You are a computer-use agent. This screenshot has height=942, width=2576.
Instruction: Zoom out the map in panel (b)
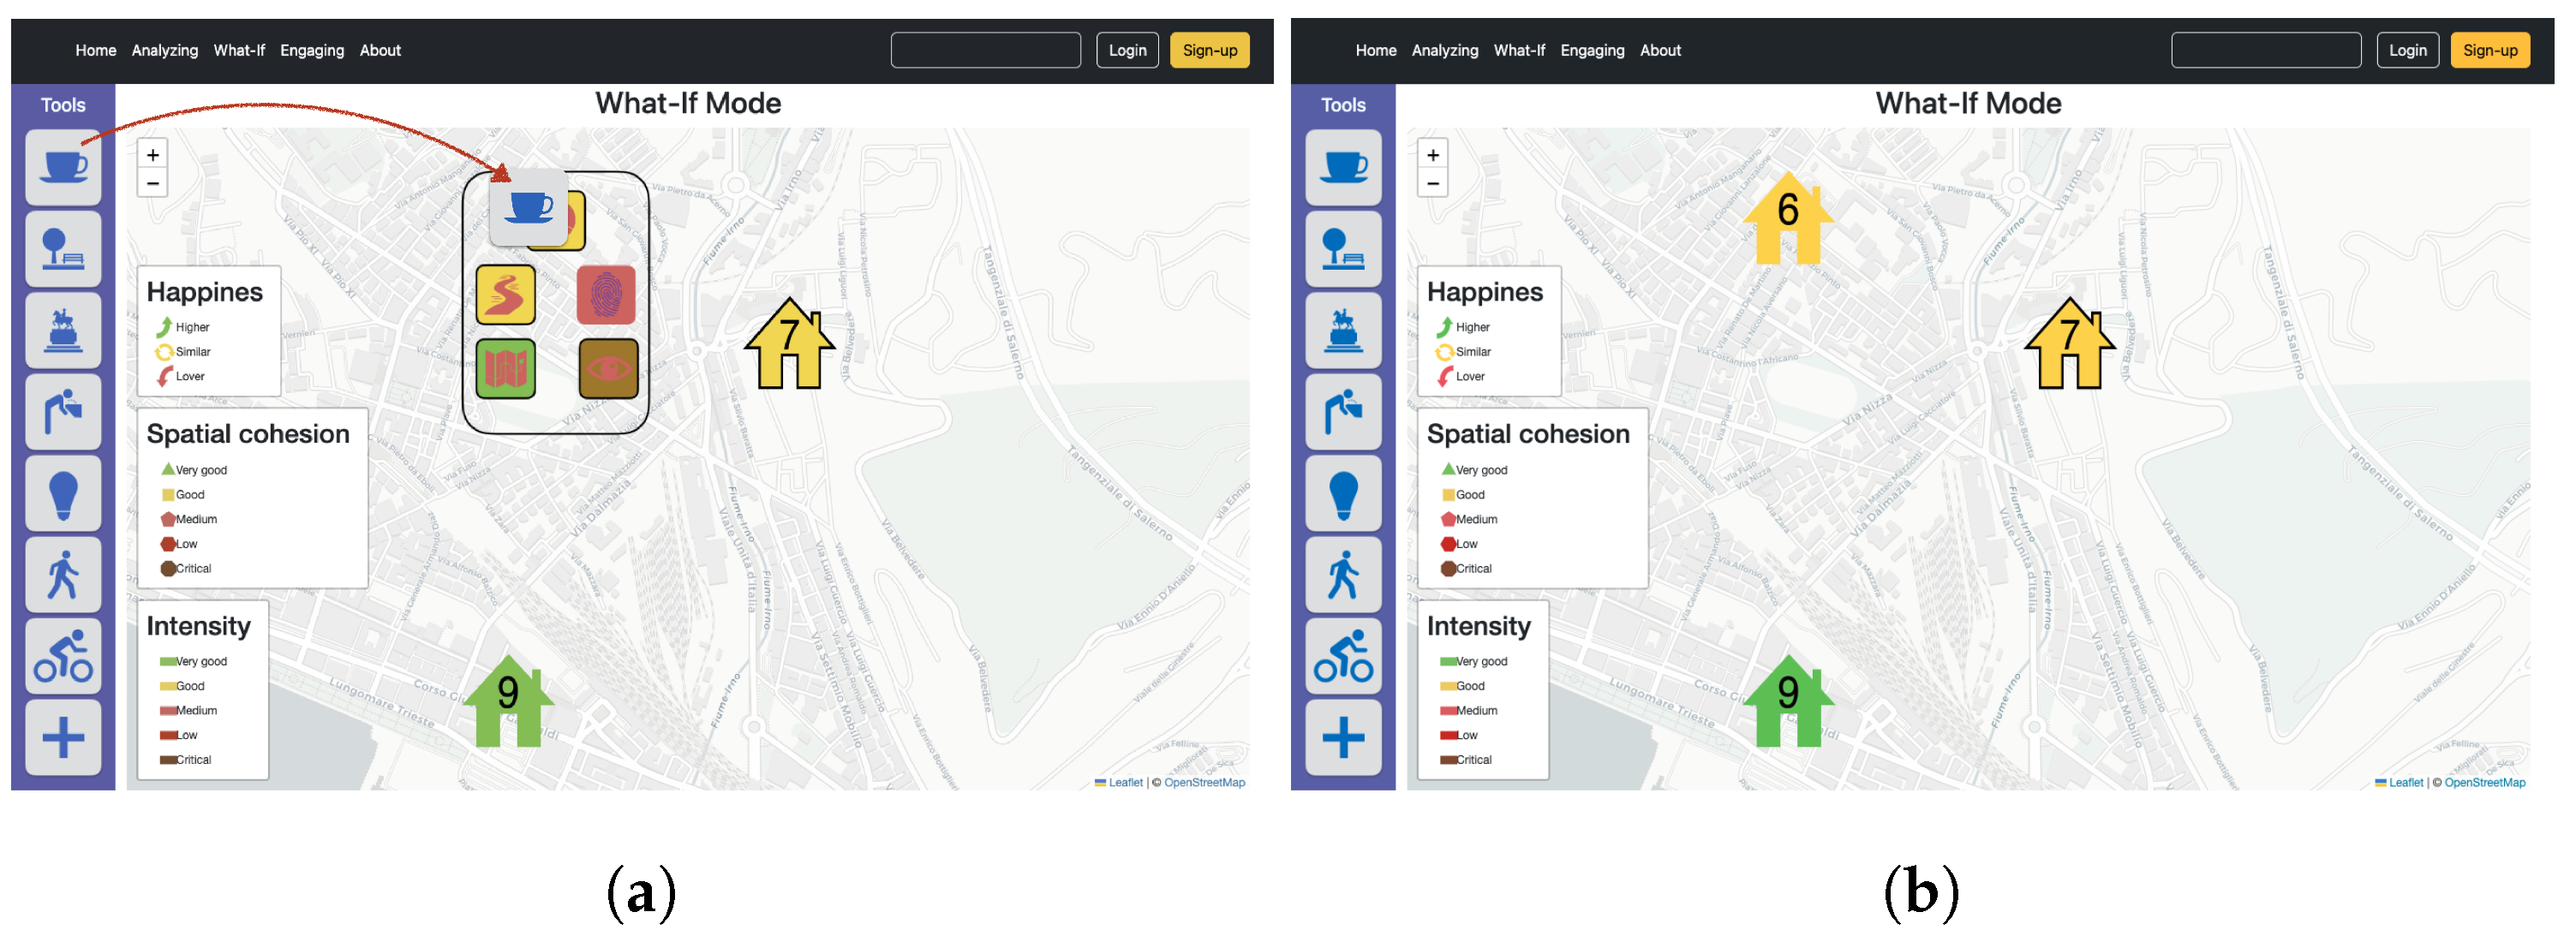[1432, 183]
